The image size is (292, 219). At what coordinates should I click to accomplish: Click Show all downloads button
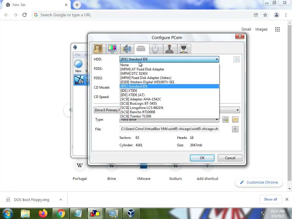click(270, 199)
